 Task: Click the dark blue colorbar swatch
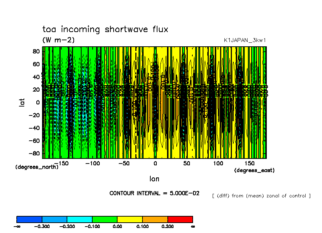click(29, 219)
